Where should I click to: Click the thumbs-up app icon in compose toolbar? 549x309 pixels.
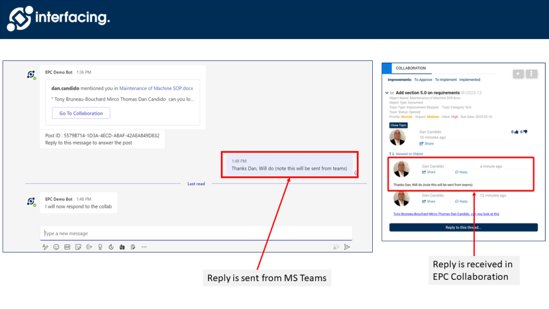122,247
